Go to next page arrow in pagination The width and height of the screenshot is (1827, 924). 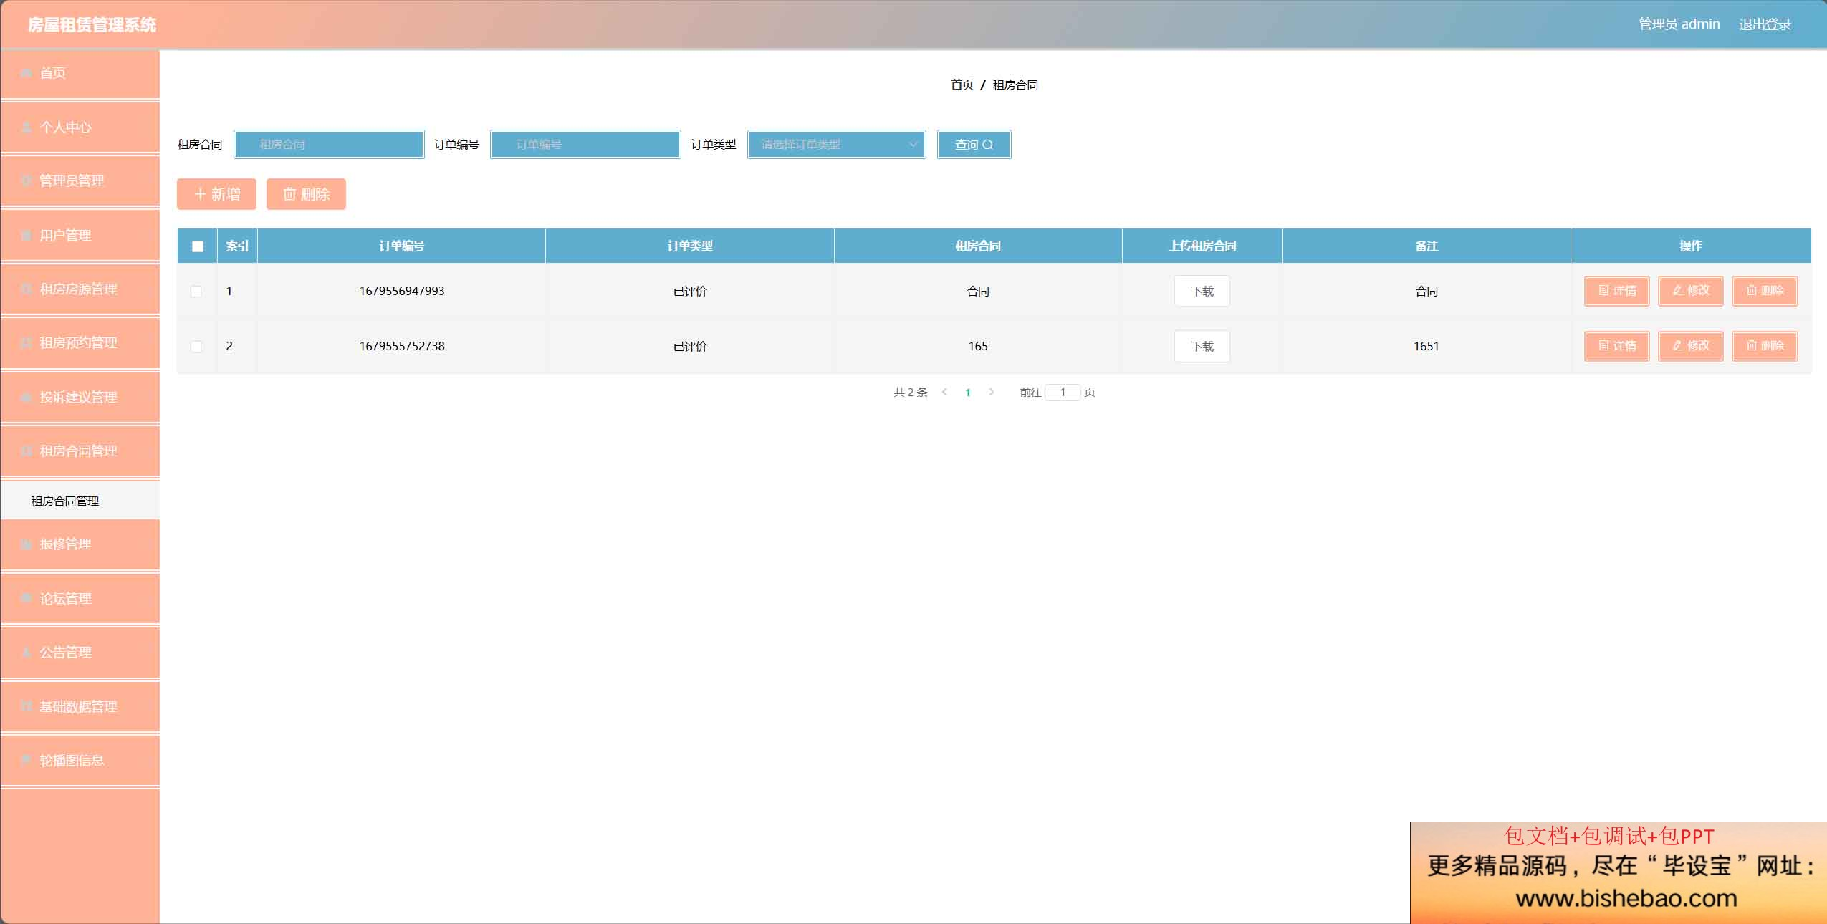pyautogui.click(x=992, y=392)
